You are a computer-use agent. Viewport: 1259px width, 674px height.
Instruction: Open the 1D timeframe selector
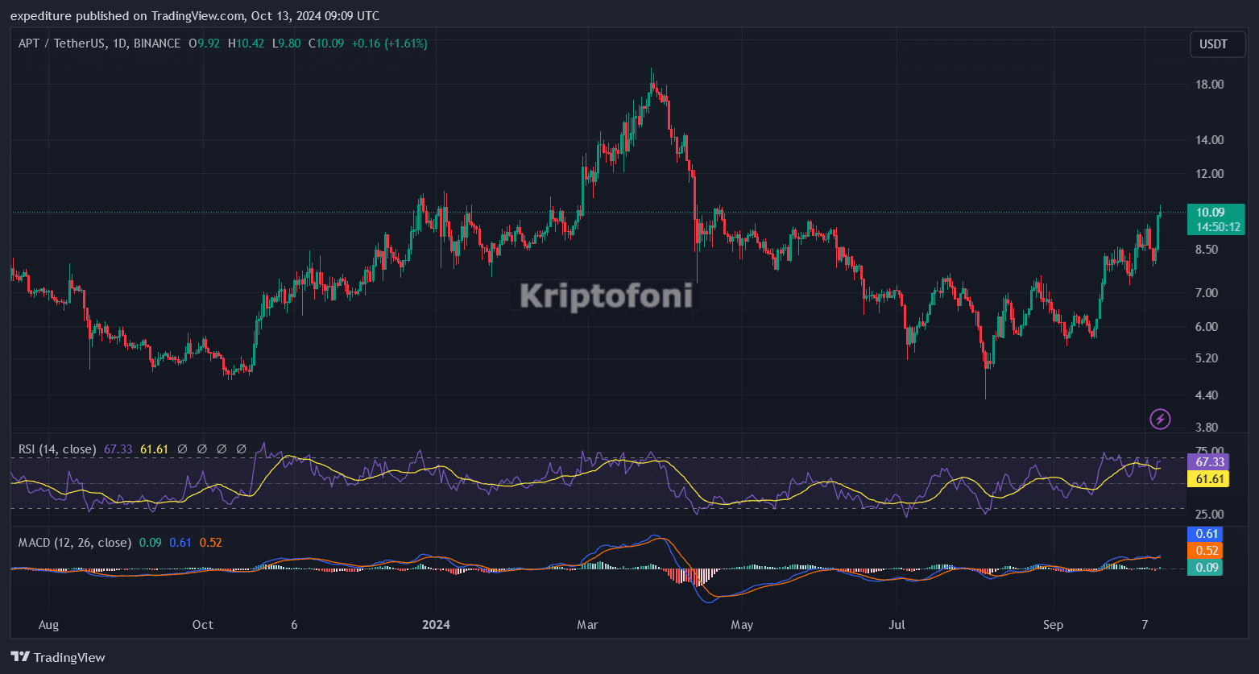[118, 43]
